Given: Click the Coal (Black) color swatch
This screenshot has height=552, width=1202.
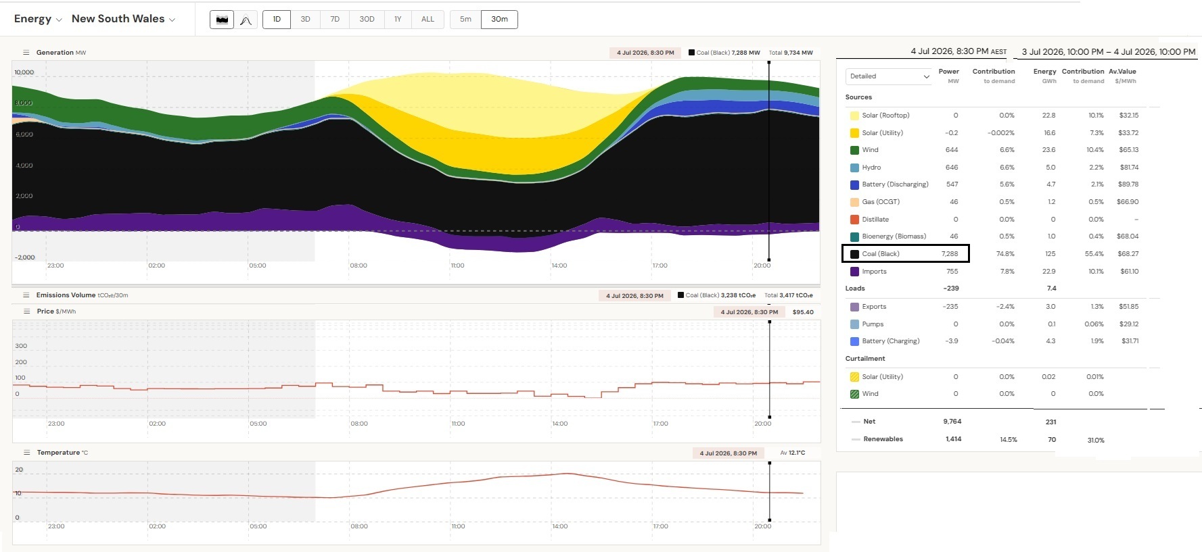Looking at the screenshot, I should click(854, 254).
